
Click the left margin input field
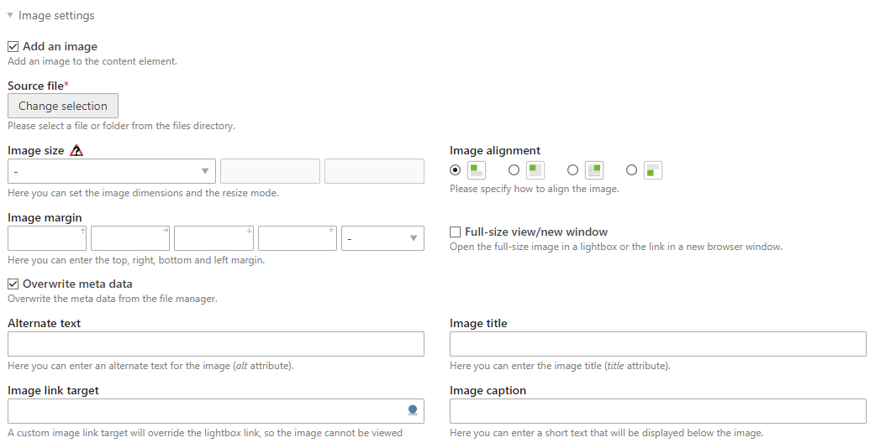tap(298, 238)
